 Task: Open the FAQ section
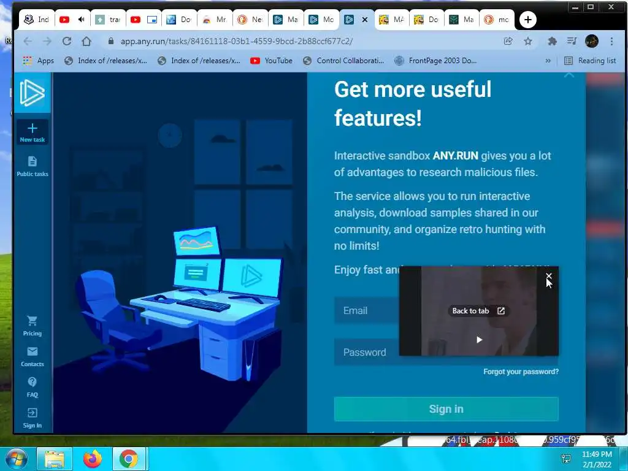pyautogui.click(x=33, y=388)
